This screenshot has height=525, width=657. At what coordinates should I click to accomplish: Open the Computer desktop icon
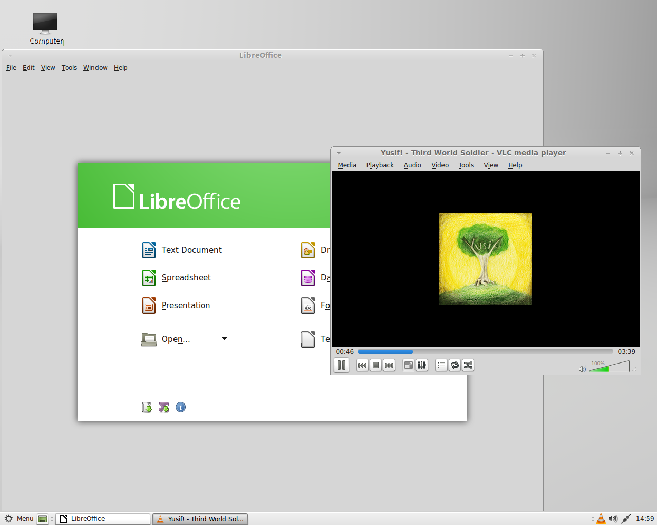click(45, 29)
